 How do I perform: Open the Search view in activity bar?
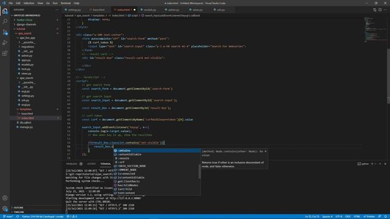[5, 22]
